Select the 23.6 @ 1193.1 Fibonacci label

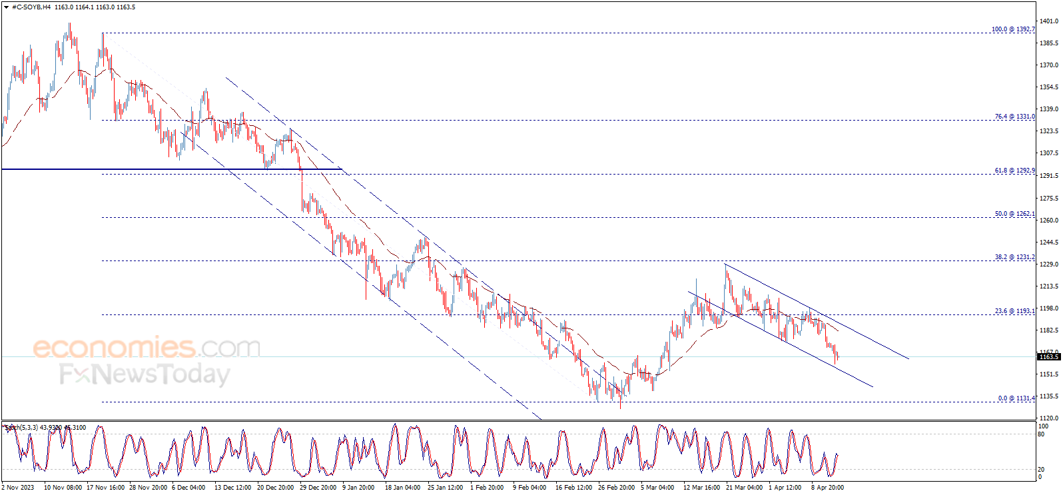tap(1014, 311)
